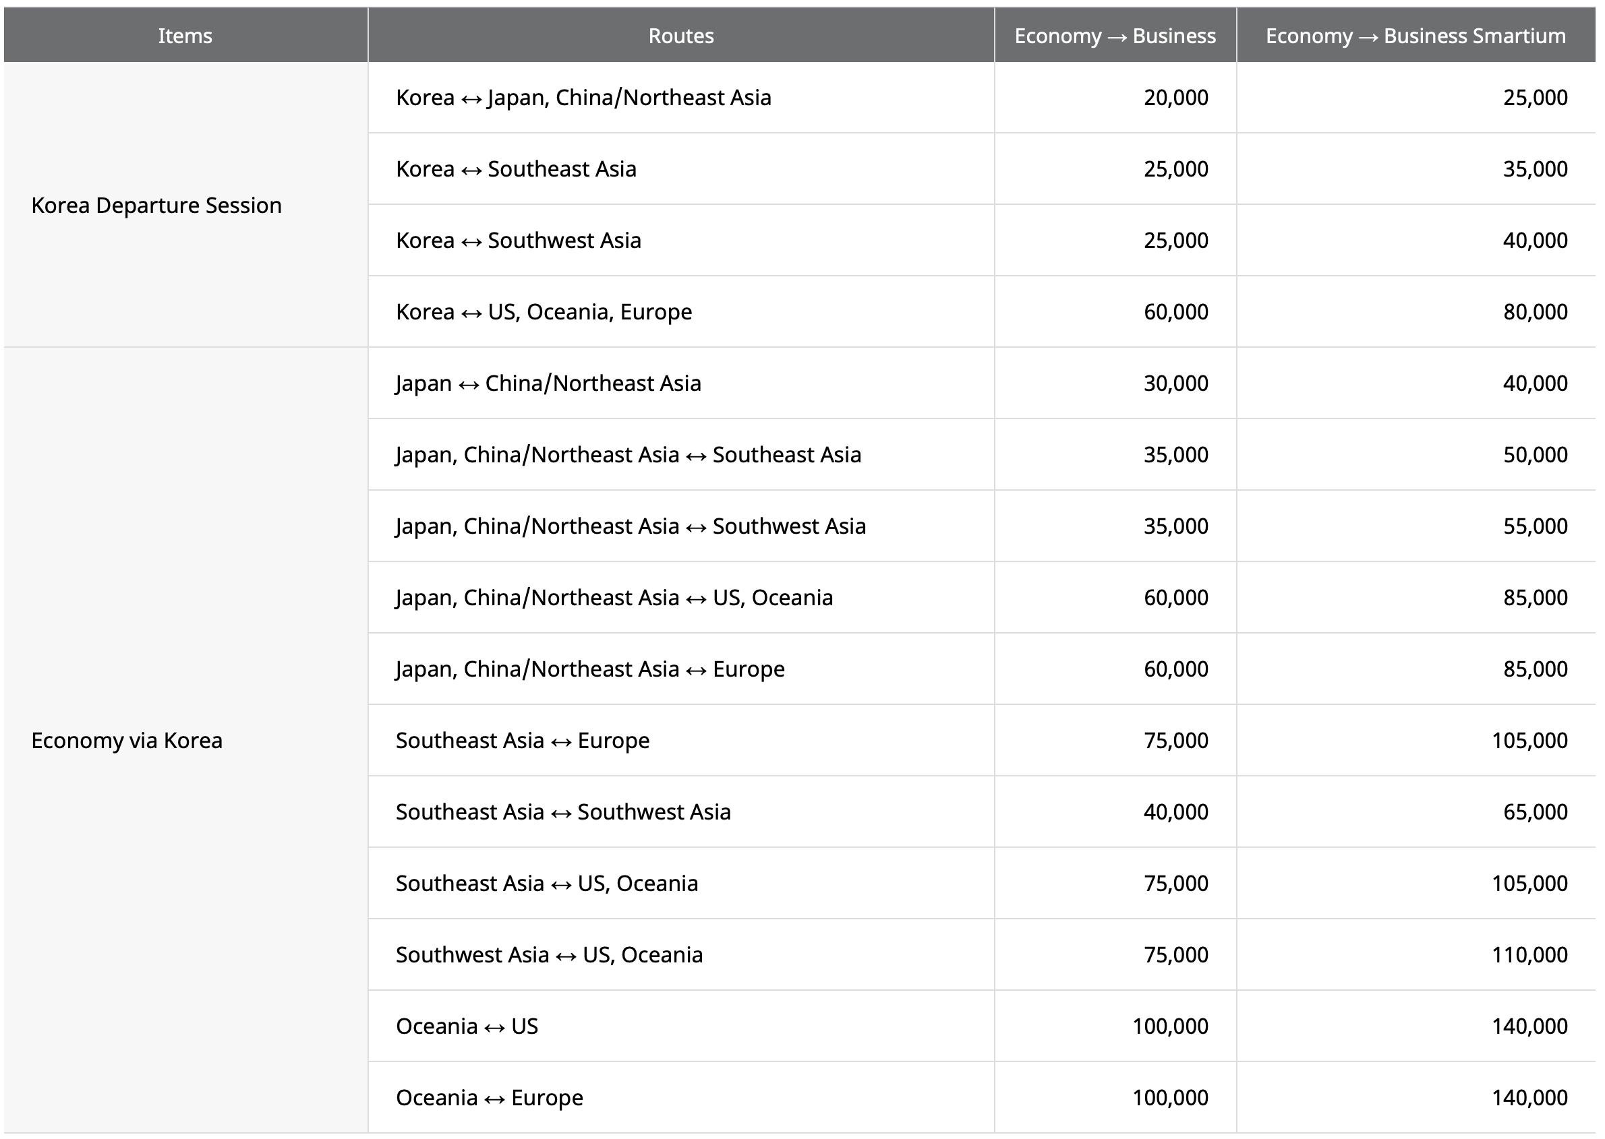1605x1139 pixels.
Task: Click the Japan ↔ China/Northeast Asia route cell
Action: coord(550,383)
